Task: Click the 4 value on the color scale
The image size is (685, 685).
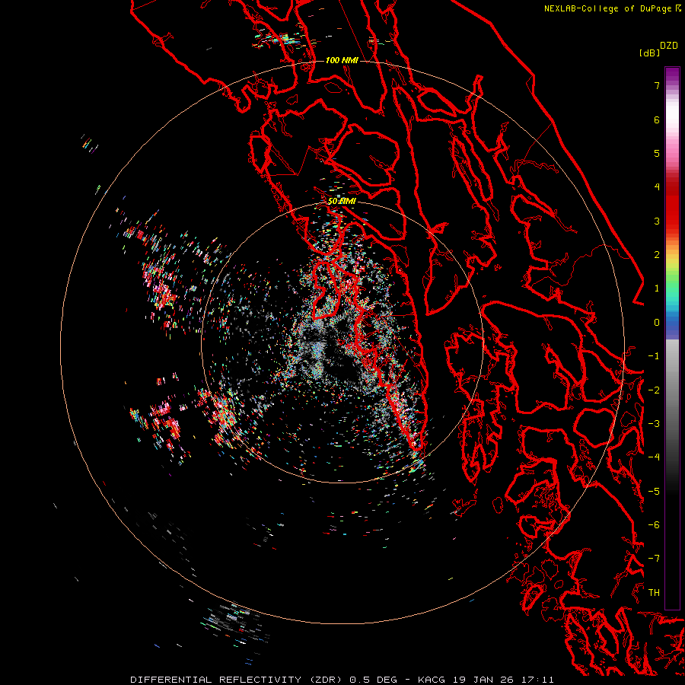Action: [657, 187]
